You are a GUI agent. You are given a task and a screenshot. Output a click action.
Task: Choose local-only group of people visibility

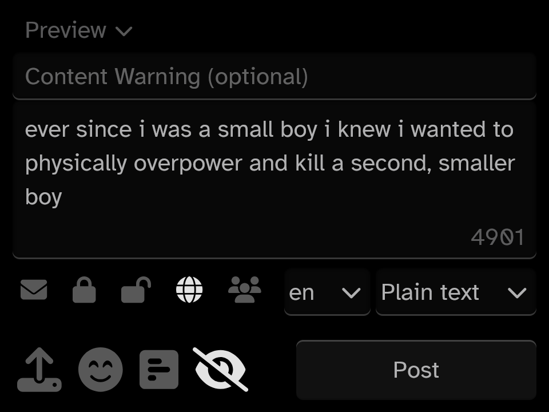point(244,290)
